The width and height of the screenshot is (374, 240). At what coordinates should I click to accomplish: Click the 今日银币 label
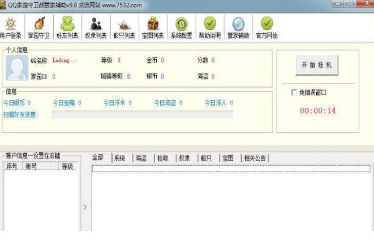pos(14,103)
